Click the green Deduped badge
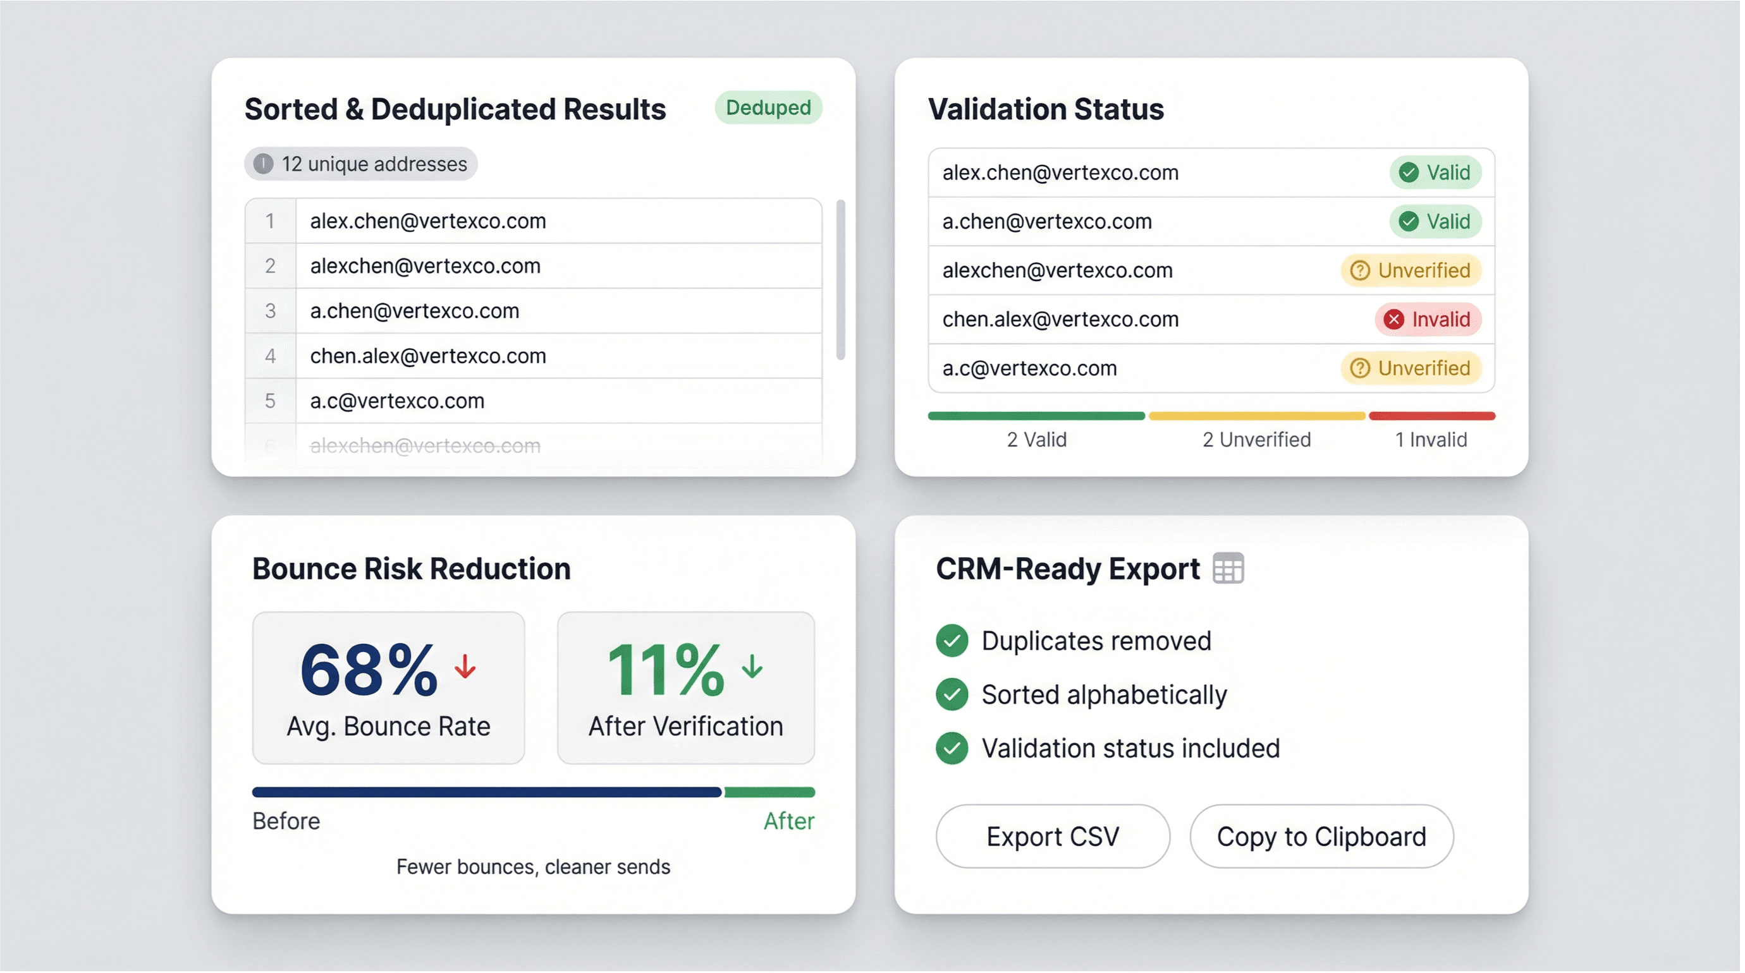Viewport: 1745px width, 973px height. click(768, 107)
